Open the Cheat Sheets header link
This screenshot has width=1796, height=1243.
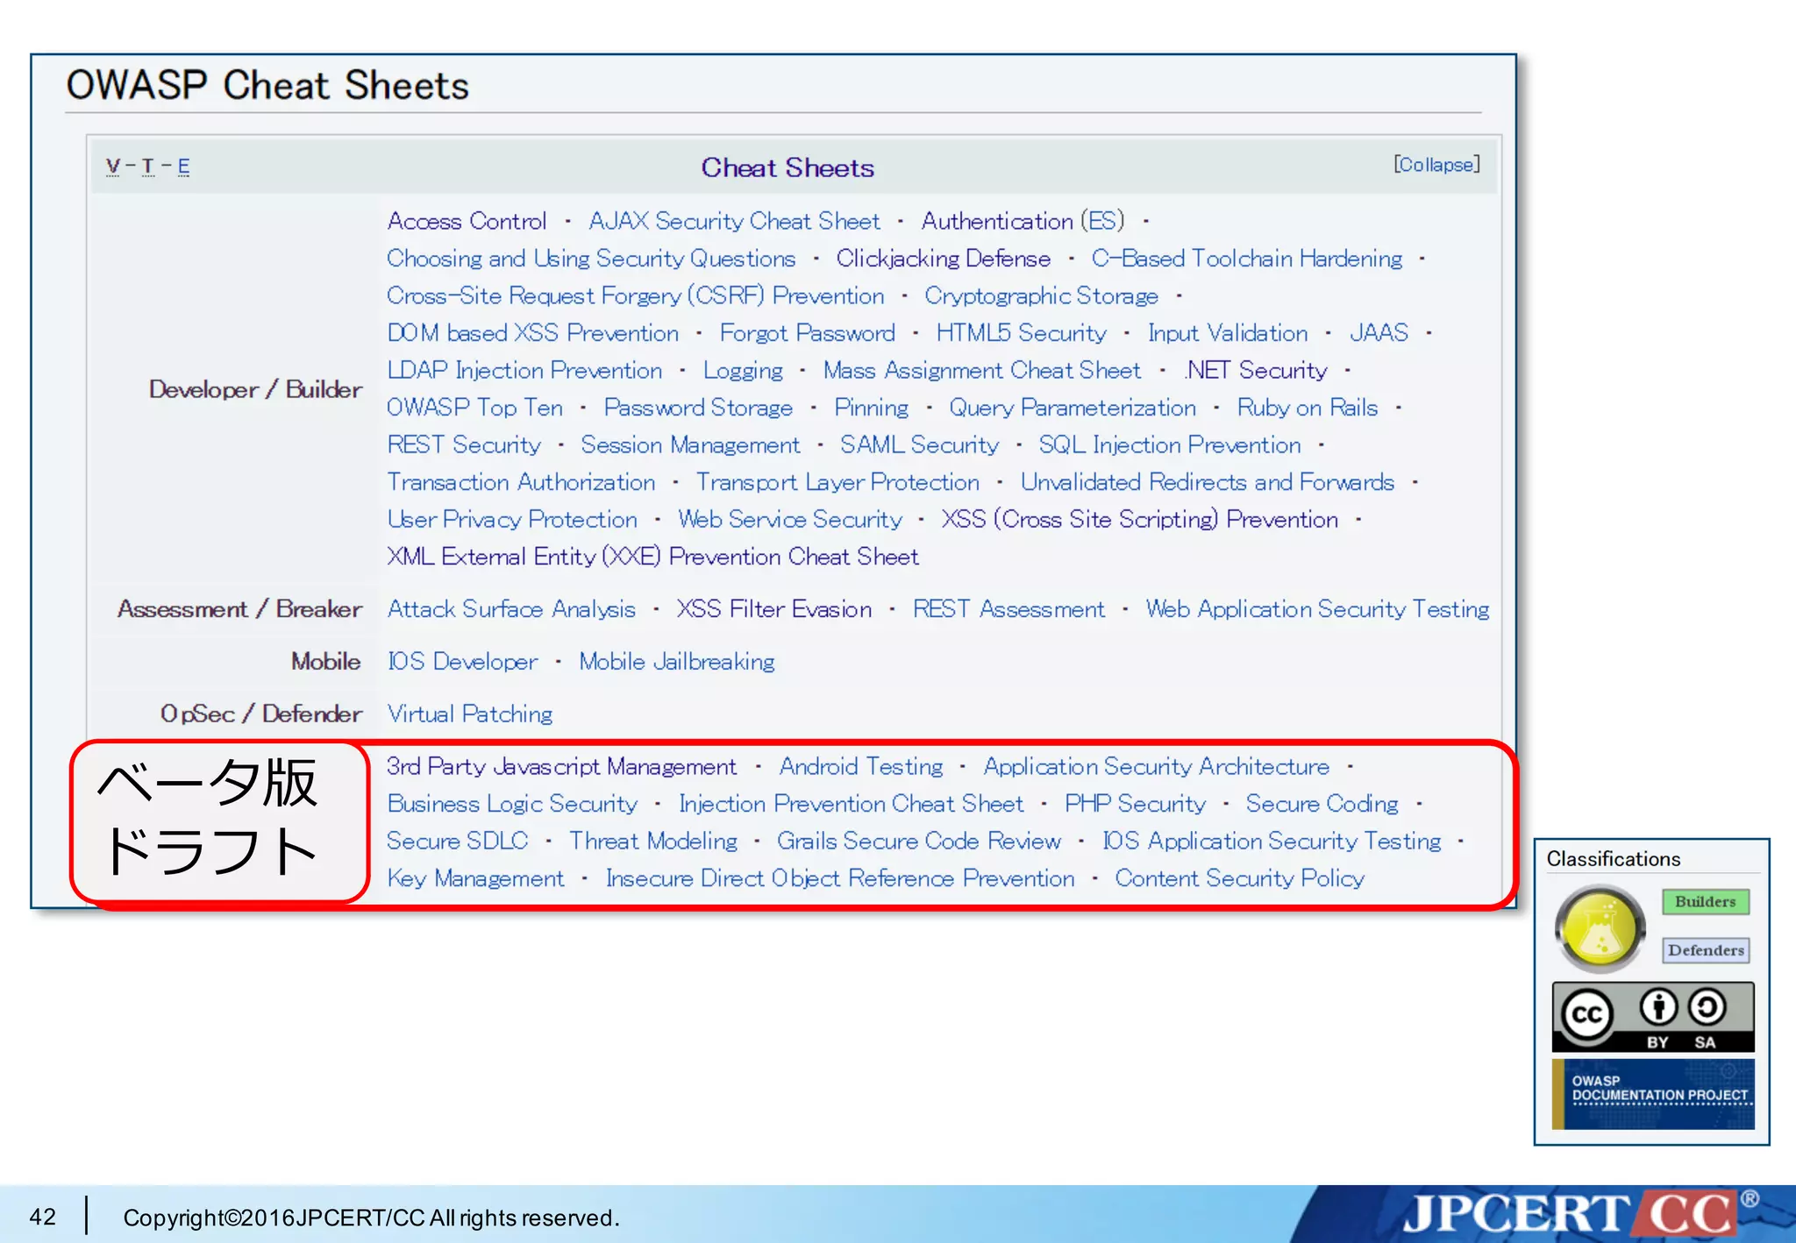point(787,167)
